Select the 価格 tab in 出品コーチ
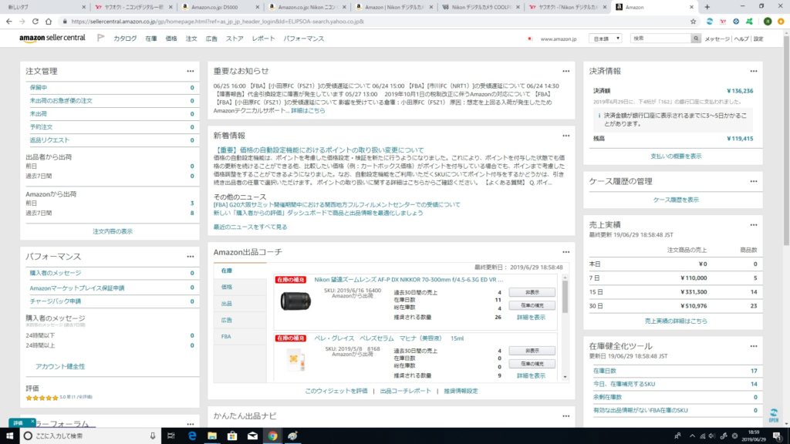This screenshot has width=790, height=444. pos(240,287)
